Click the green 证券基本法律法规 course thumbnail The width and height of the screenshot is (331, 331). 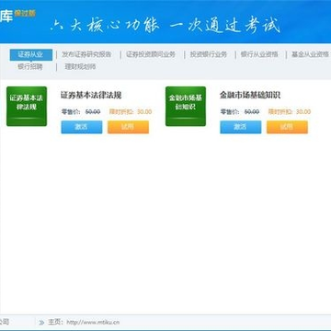(27, 106)
